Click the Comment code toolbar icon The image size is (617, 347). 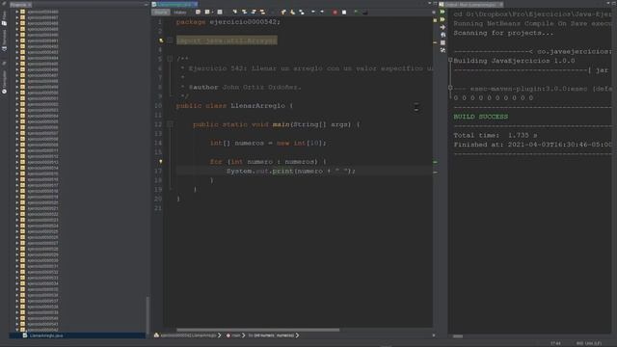356,13
